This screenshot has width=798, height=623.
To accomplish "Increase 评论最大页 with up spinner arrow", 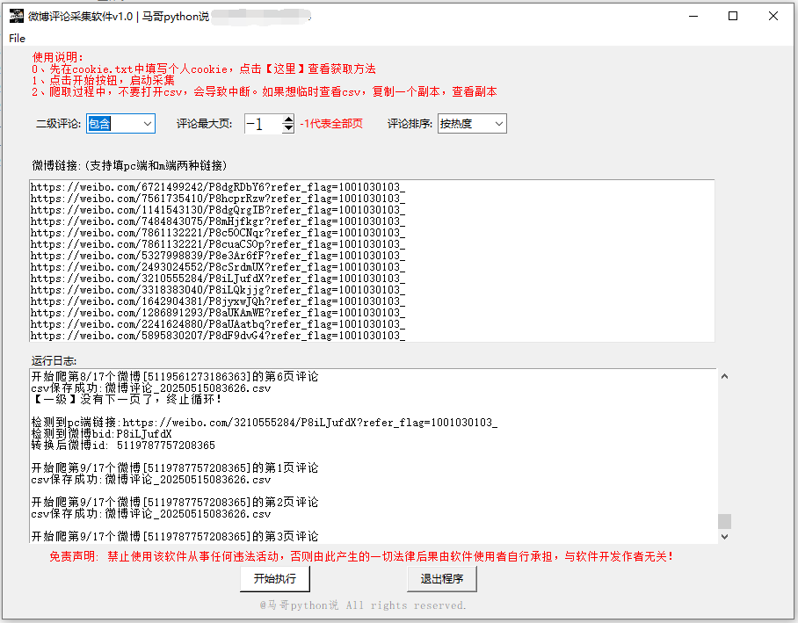I will pos(288,120).
